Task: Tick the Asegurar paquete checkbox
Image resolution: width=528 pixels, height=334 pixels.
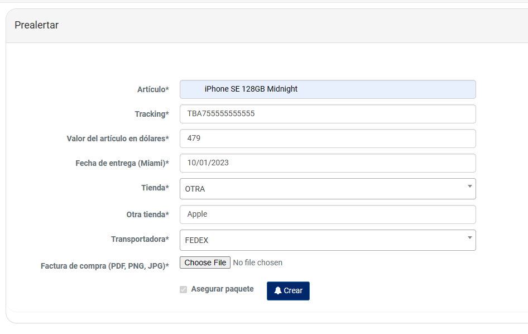Action: coord(183,290)
